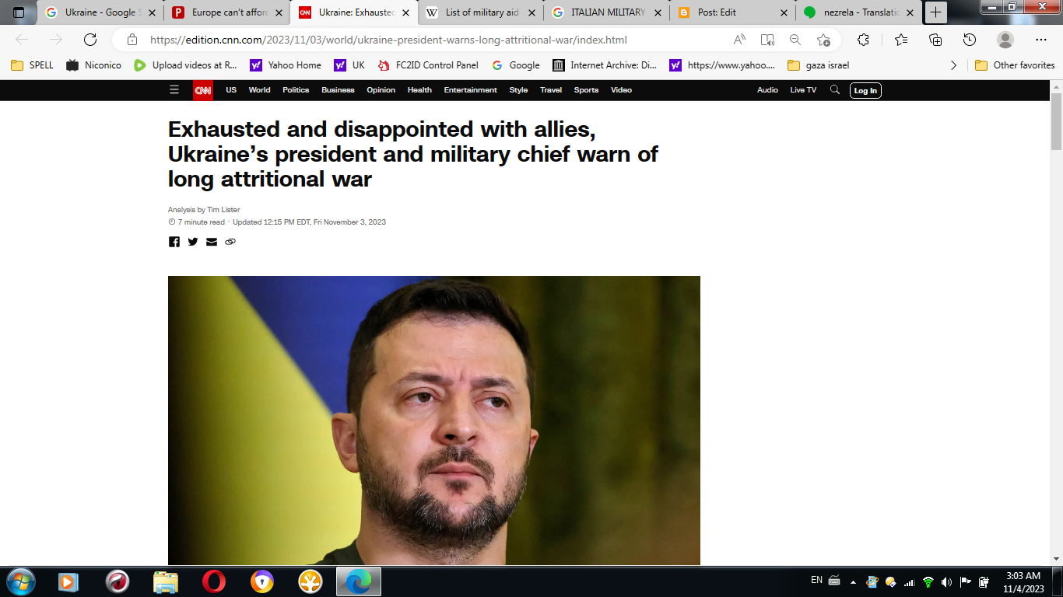Add this page to favorites star
This screenshot has width=1063, height=597.
click(823, 40)
